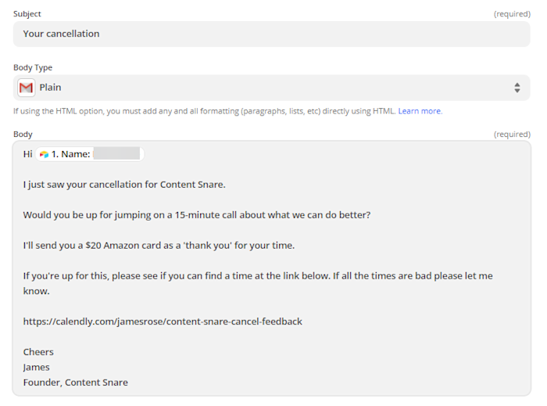Click the "(required)" label beside Subject

click(x=512, y=14)
